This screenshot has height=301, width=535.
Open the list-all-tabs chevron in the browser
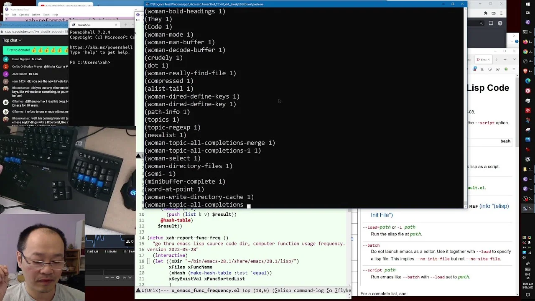pos(515,59)
